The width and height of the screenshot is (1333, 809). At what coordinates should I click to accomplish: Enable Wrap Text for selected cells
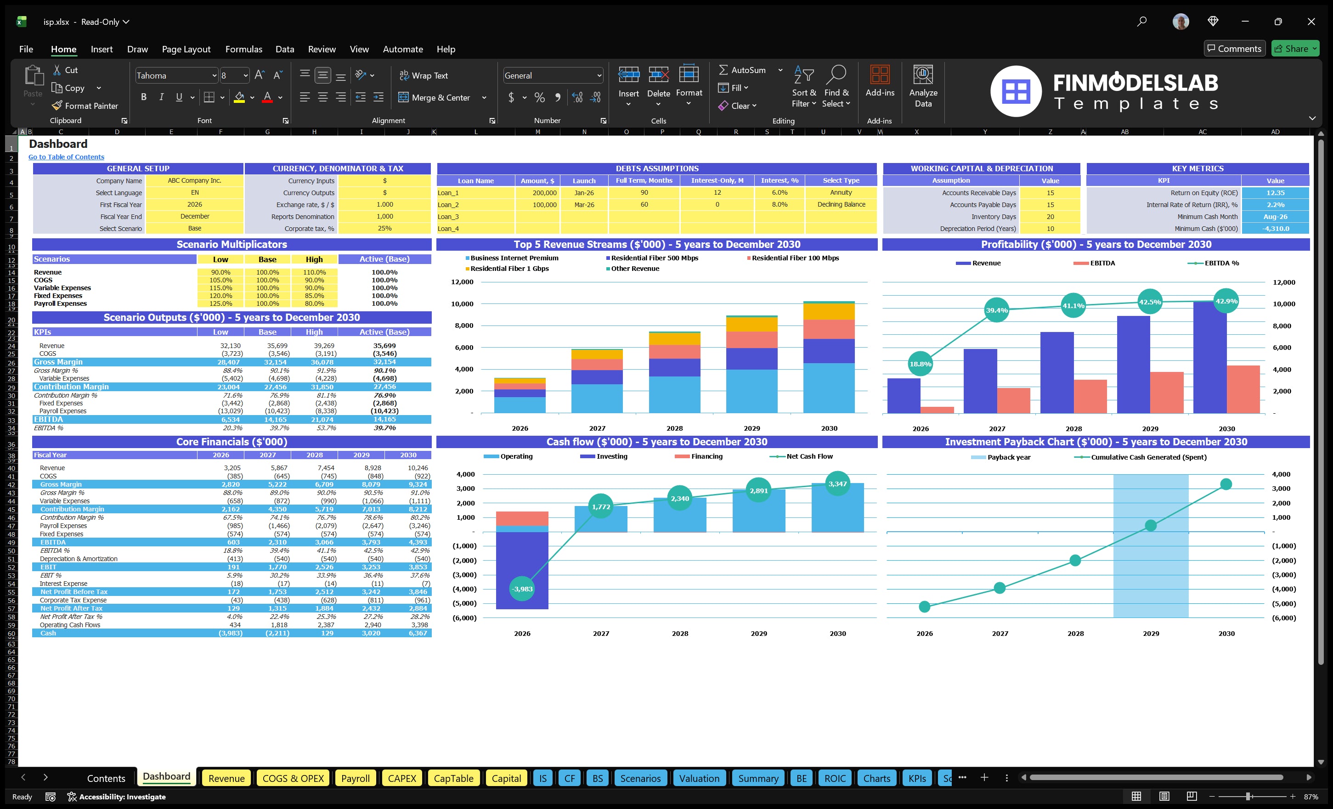(424, 75)
